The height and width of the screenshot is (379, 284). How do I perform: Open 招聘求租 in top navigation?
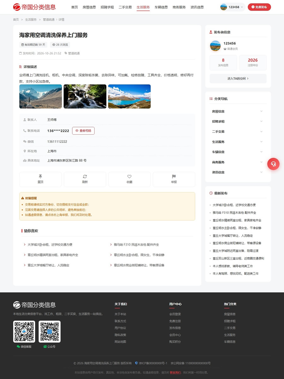pyautogui.click(x=107, y=7)
